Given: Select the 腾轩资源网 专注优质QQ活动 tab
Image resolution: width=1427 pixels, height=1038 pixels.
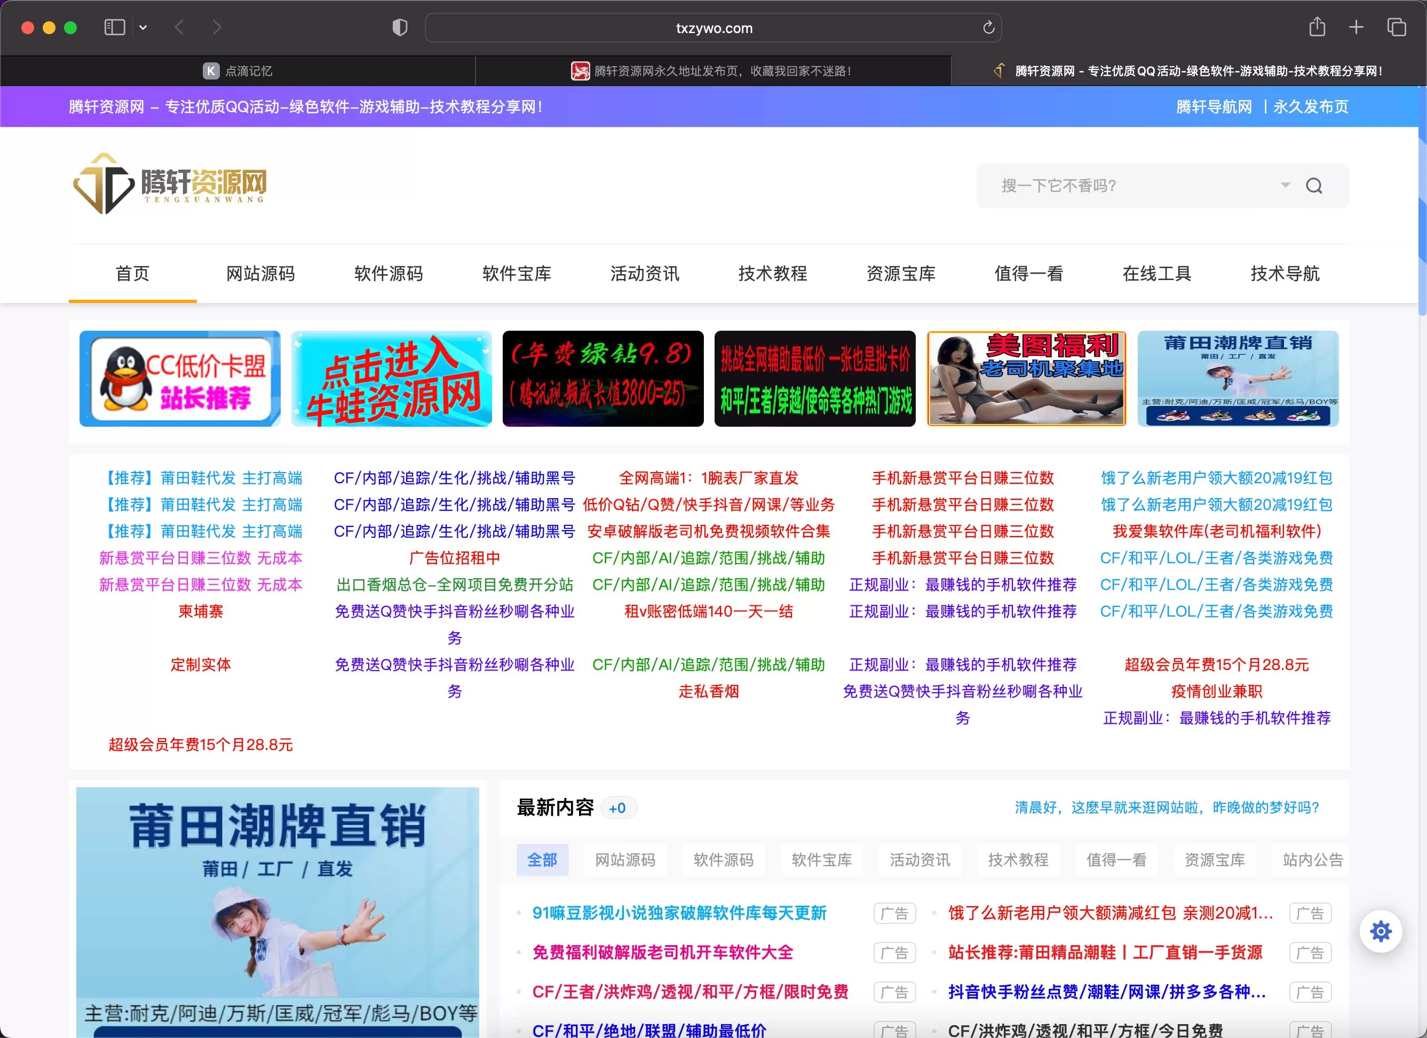Looking at the screenshot, I should click(1188, 71).
